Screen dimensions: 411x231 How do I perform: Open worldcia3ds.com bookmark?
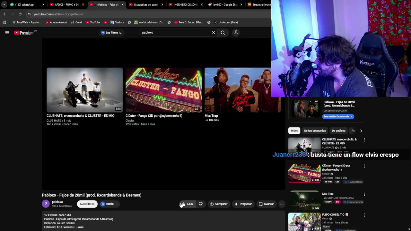tap(149, 22)
